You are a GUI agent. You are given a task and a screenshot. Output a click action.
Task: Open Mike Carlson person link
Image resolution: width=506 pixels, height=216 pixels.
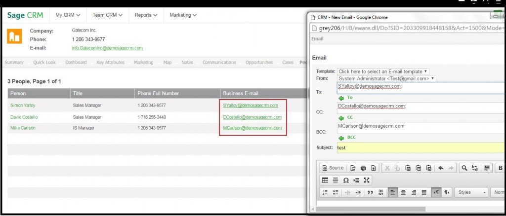click(x=23, y=128)
